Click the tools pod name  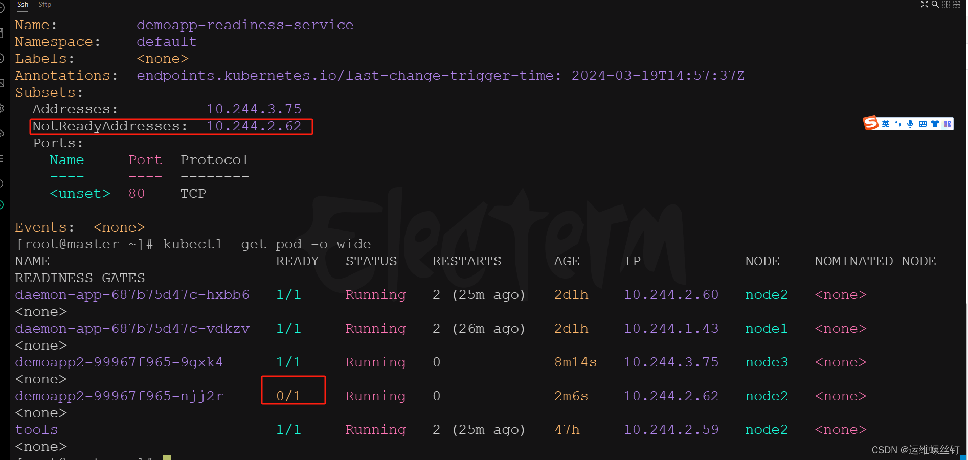37,430
